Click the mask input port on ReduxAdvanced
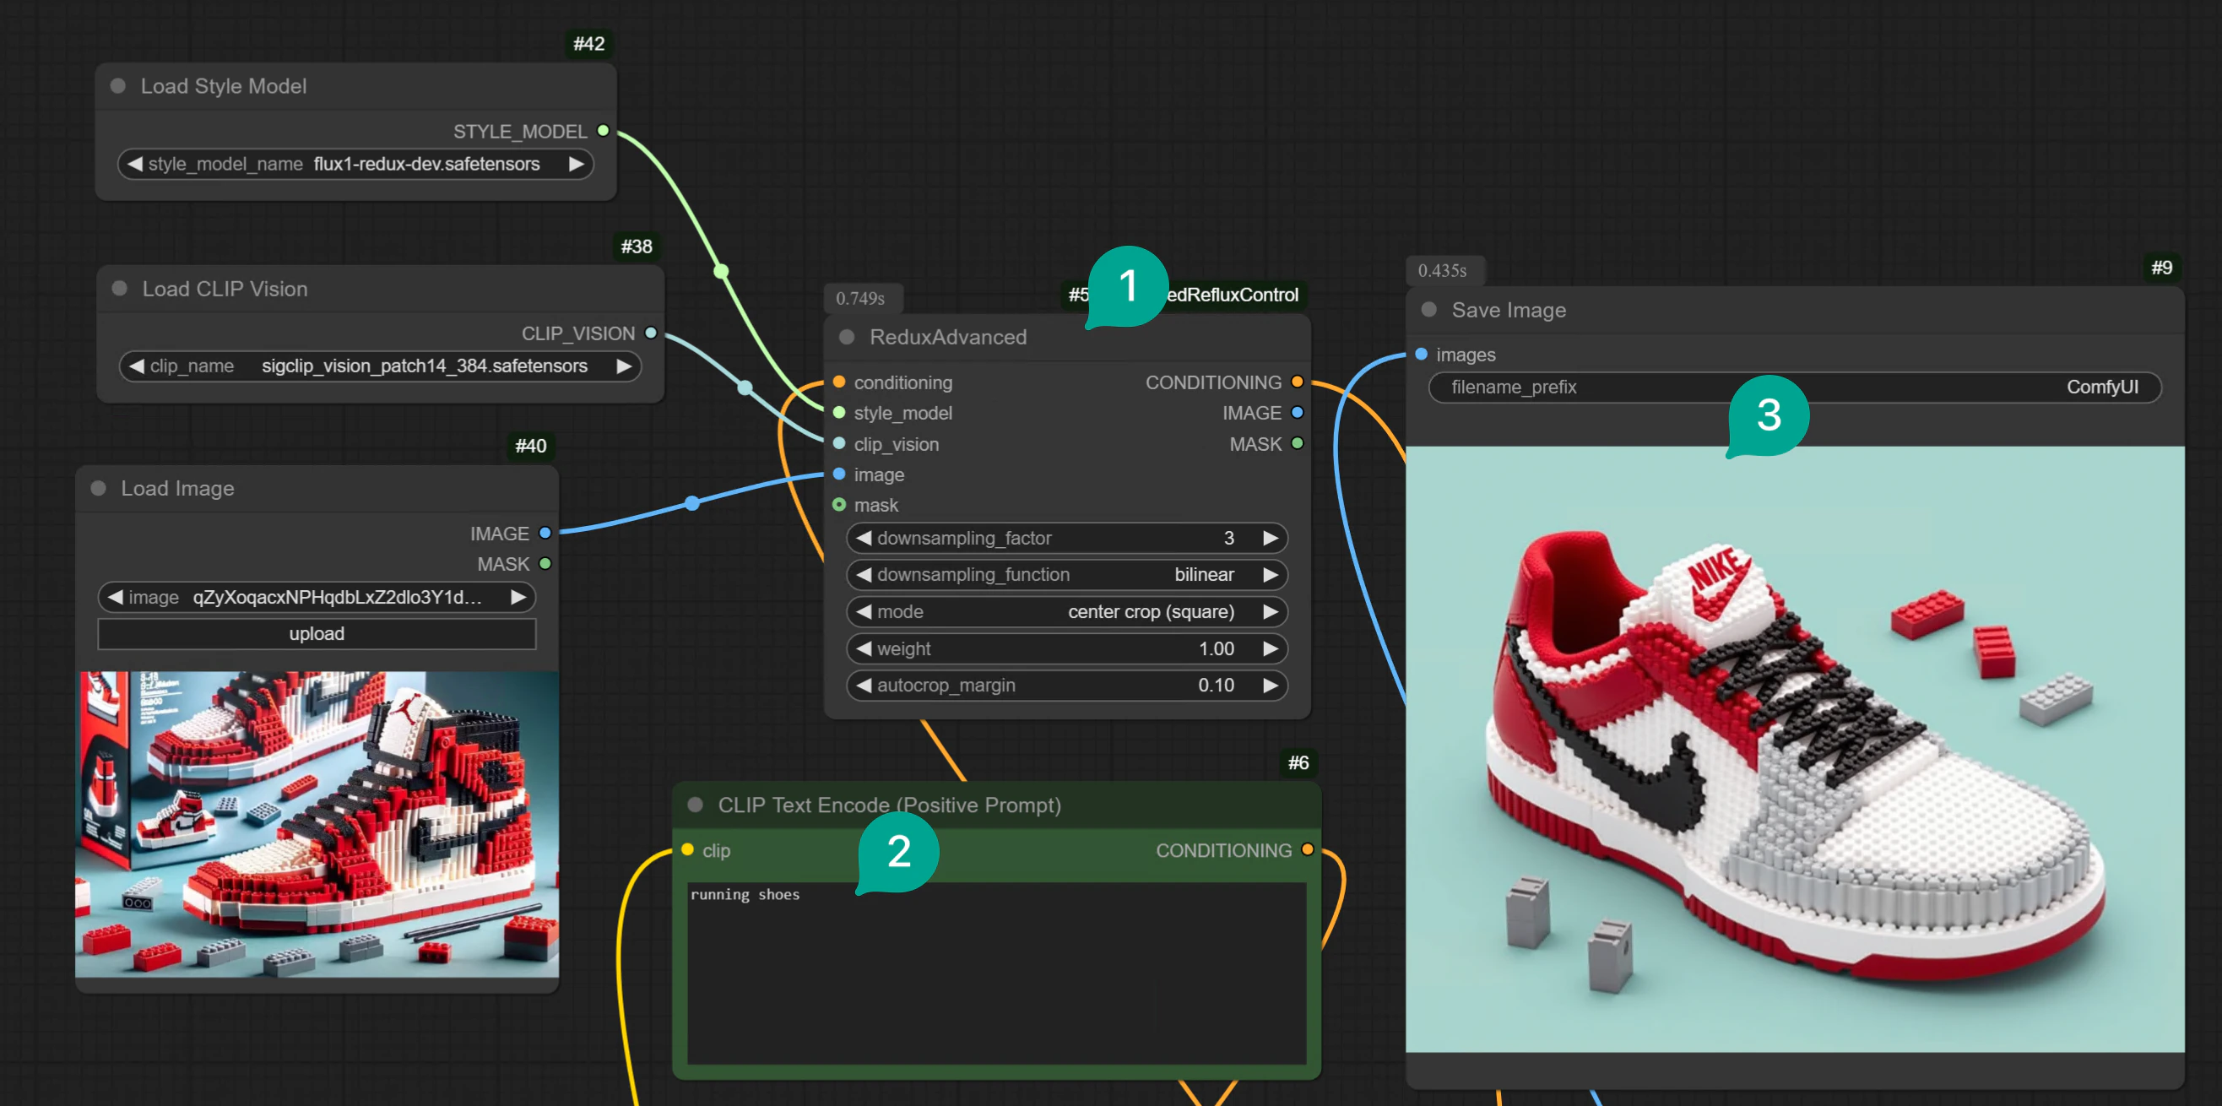This screenshot has width=2222, height=1106. (x=837, y=506)
